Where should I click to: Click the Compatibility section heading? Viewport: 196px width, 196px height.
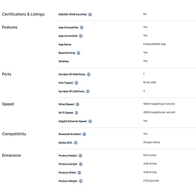14,134
